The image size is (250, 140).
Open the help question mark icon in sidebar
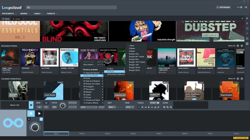click(247, 44)
